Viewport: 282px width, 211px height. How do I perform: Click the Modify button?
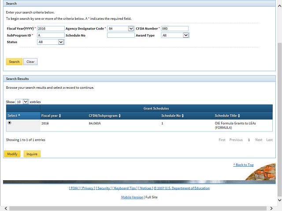pyautogui.click(x=12, y=154)
